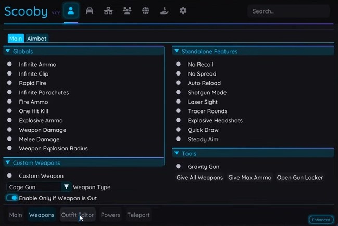This screenshot has width=338, height=226.
Task: Click the Enhanced button
Action: coord(321,220)
